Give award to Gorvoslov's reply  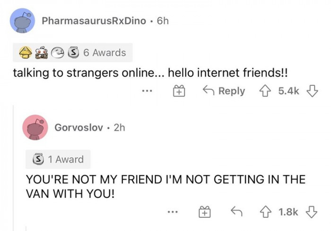click(204, 212)
